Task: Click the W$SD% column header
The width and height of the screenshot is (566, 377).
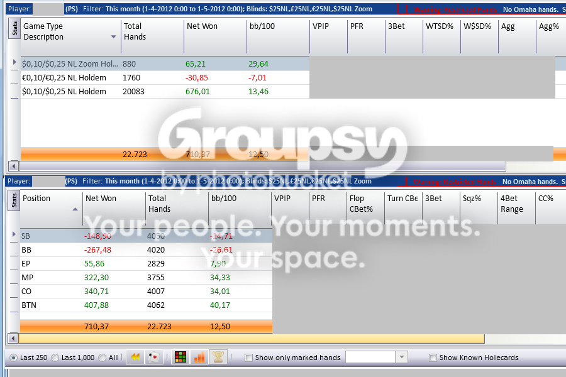Action: pos(479,37)
